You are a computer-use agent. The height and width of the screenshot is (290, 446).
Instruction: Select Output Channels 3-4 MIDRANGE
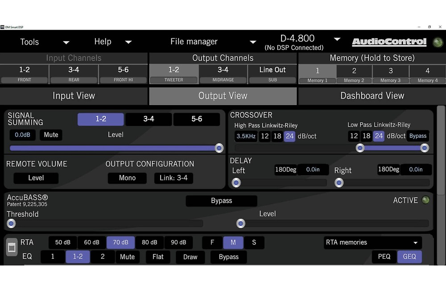[223, 74]
